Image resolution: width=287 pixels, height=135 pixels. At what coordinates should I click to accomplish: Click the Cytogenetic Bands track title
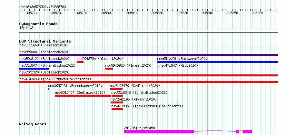click(x=38, y=24)
